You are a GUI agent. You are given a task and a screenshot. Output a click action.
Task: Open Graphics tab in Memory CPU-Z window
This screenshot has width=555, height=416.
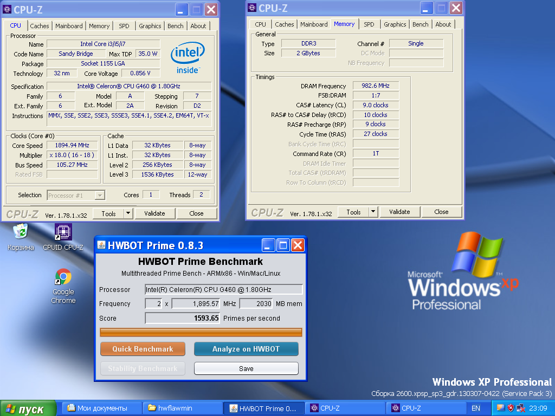(x=395, y=24)
